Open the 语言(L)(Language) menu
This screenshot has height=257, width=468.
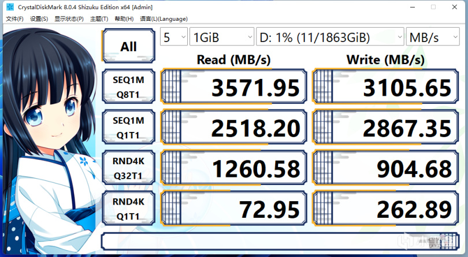pyautogui.click(x=164, y=19)
